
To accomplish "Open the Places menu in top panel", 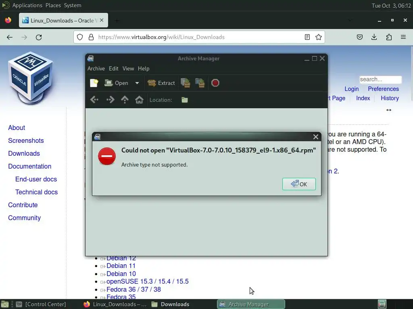I will tap(53, 5).
